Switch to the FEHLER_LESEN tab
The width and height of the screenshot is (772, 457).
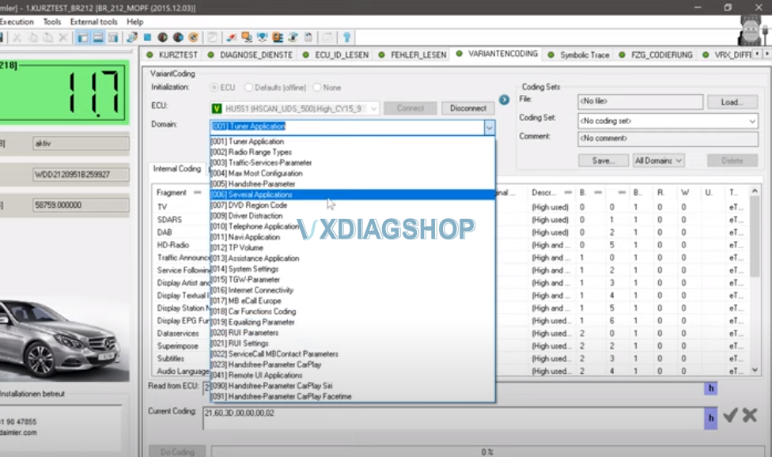pyautogui.click(x=413, y=55)
